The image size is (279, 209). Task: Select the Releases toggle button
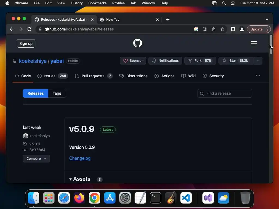36,93
